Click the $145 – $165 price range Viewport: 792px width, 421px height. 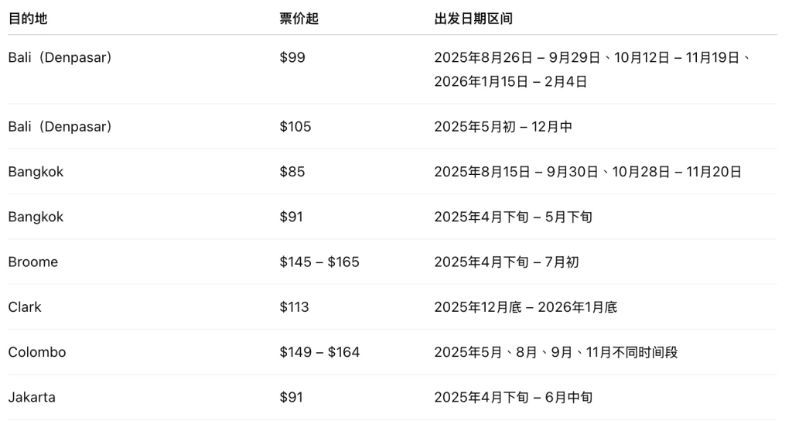(x=319, y=262)
